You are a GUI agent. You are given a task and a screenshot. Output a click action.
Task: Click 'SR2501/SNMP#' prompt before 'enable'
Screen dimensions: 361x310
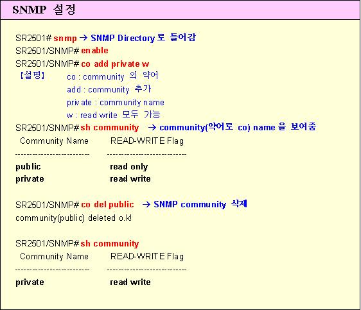48,51
